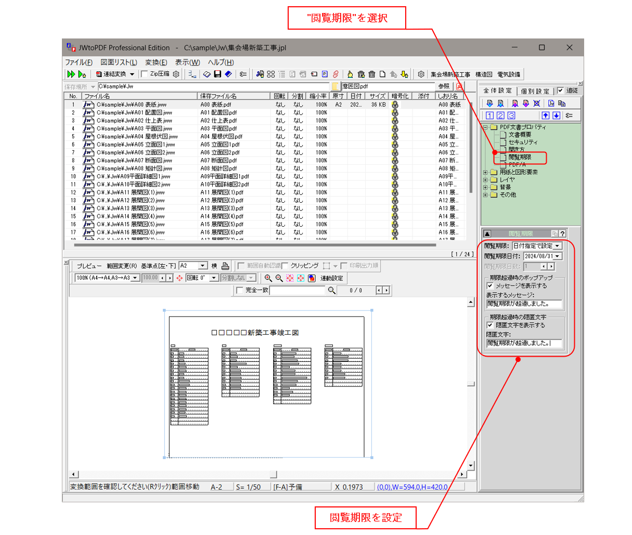Image resolution: width=632 pixels, height=535 pixels.
Task: Click the question mark help icon for 閲覧期限
Action: [x=562, y=234]
